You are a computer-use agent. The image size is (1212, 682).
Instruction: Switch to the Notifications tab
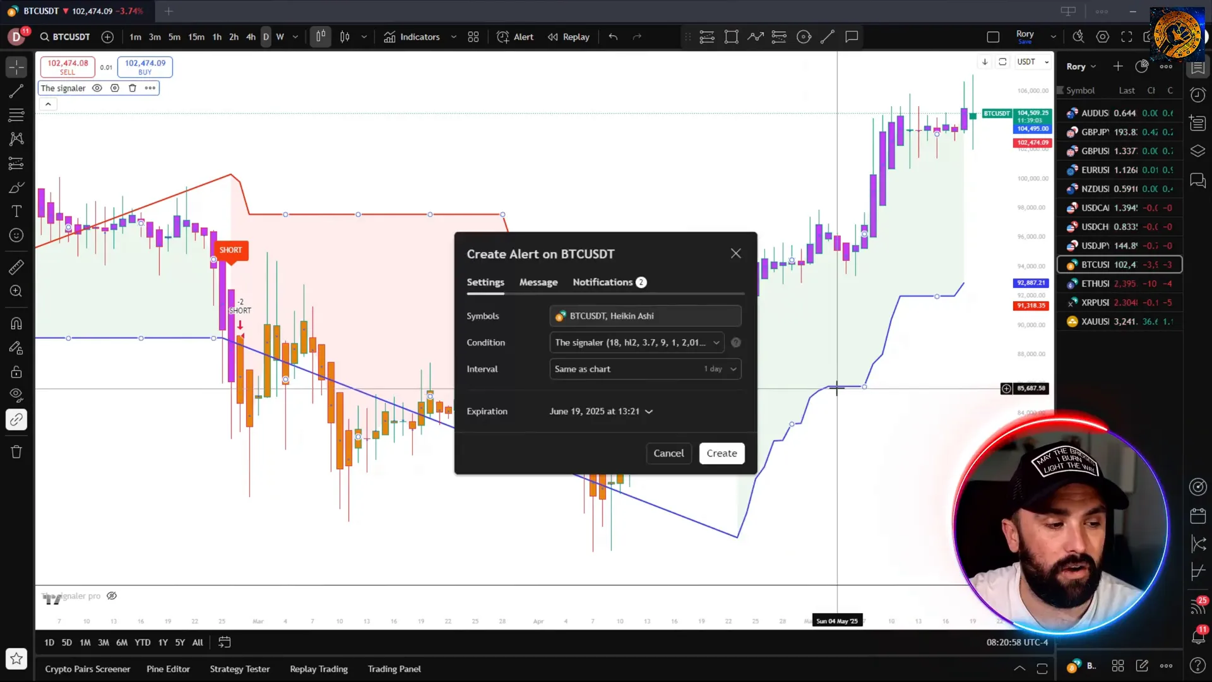[609, 282]
